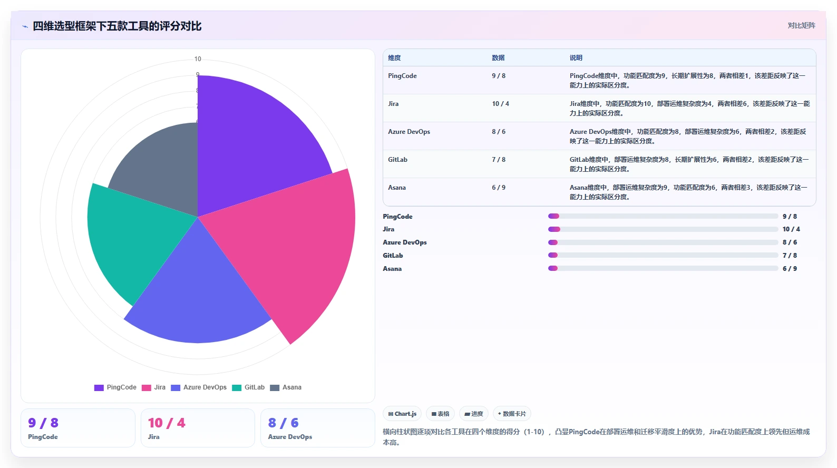Click the chart title 四维选型框架下五款工具的评分对比
The width and height of the screenshot is (837, 468).
pyautogui.click(x=117, y=26)
